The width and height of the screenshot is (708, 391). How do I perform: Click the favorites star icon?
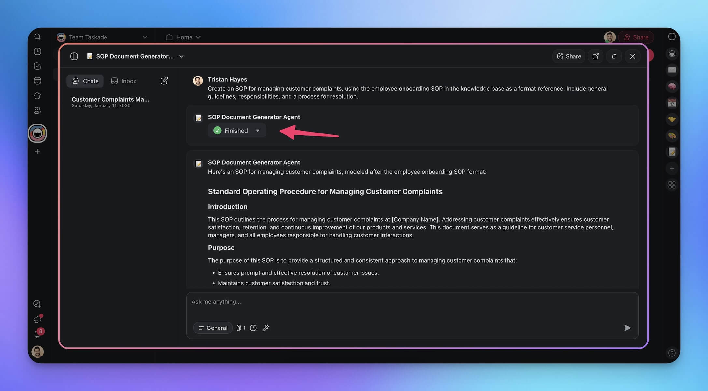click(x=37, y=95)
